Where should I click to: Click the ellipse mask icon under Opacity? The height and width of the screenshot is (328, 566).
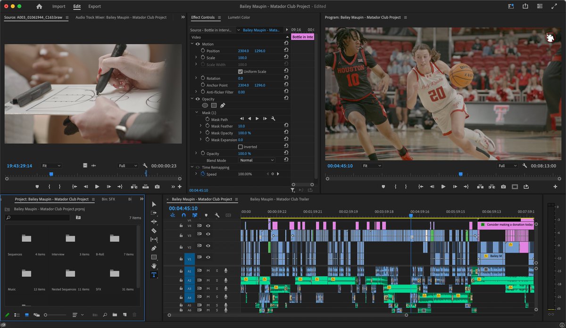click(205, 105)
